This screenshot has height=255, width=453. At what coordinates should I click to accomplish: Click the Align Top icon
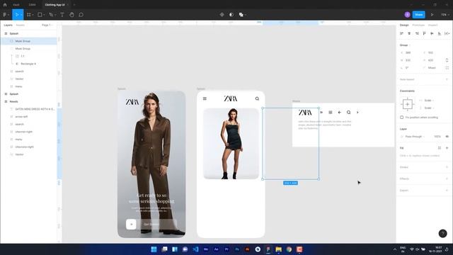425,33
